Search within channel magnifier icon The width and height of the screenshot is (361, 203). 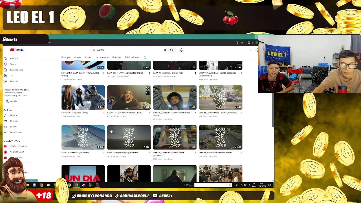[145, 58]
